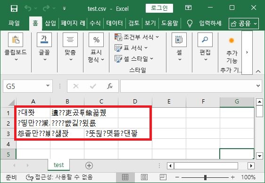Image resolution: width=265 pixels, height=183 pixels.
Task: Click horizontal scrollbar left arrow
Action: (170, 166)
